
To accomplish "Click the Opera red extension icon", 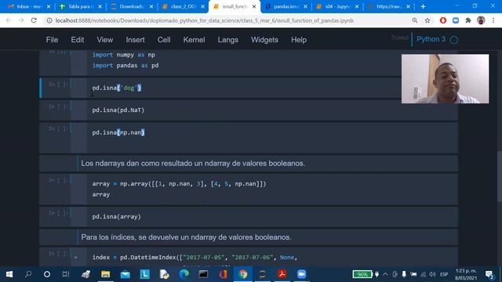I will point(443,20).
